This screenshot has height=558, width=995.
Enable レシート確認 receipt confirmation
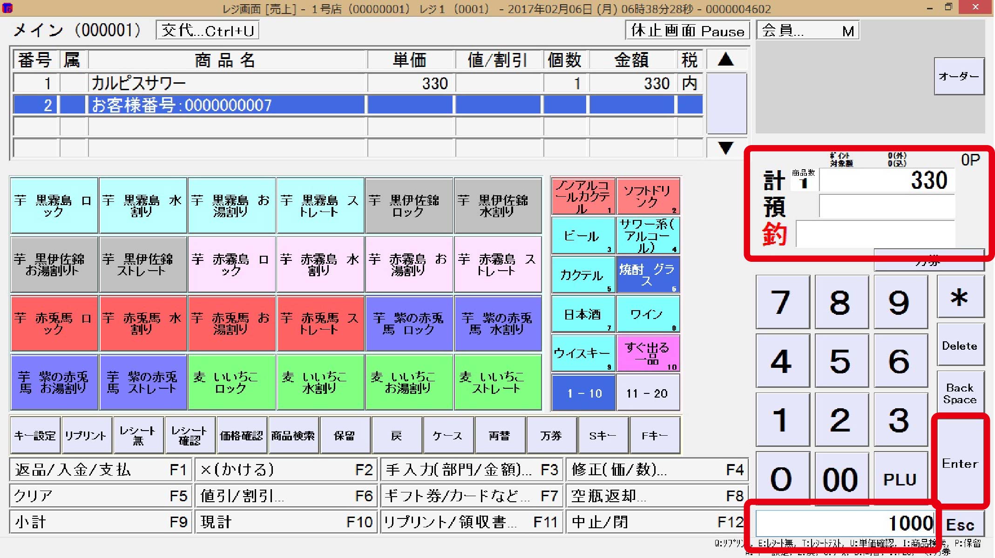point(190,435)
